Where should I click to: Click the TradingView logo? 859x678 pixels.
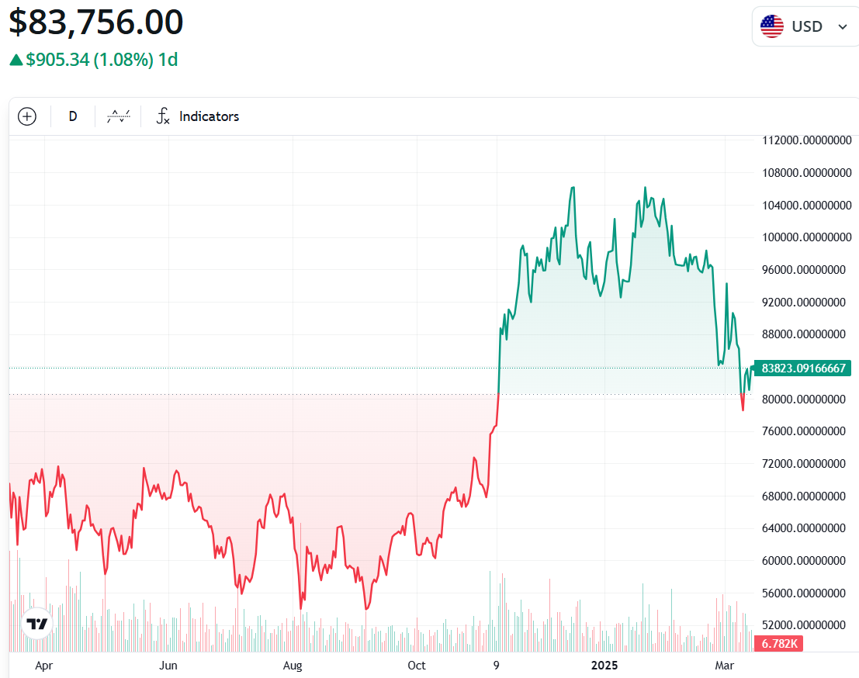click(37, 623)
